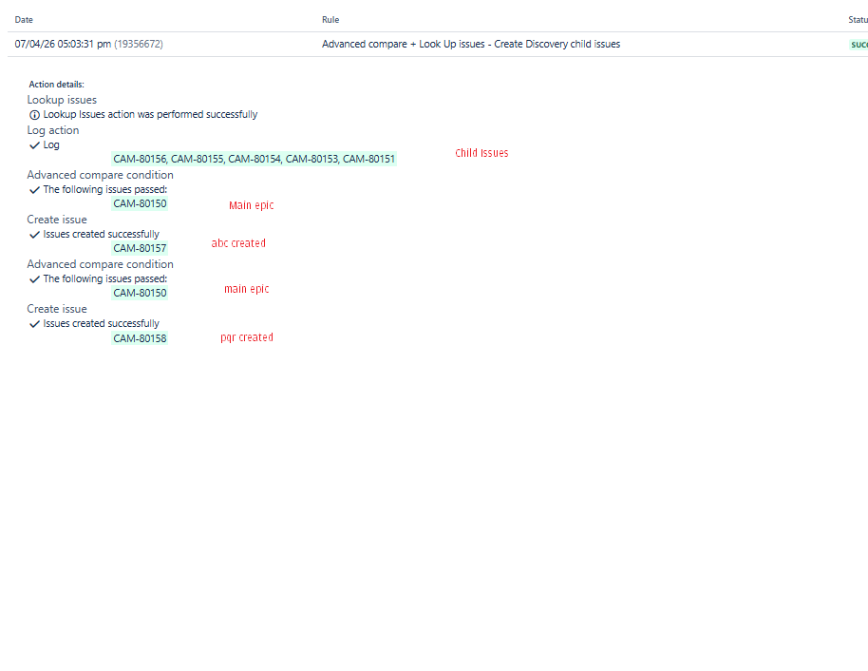
Task: Open issue CAM-80150 labeled Main epic
Action: point(139,203)
